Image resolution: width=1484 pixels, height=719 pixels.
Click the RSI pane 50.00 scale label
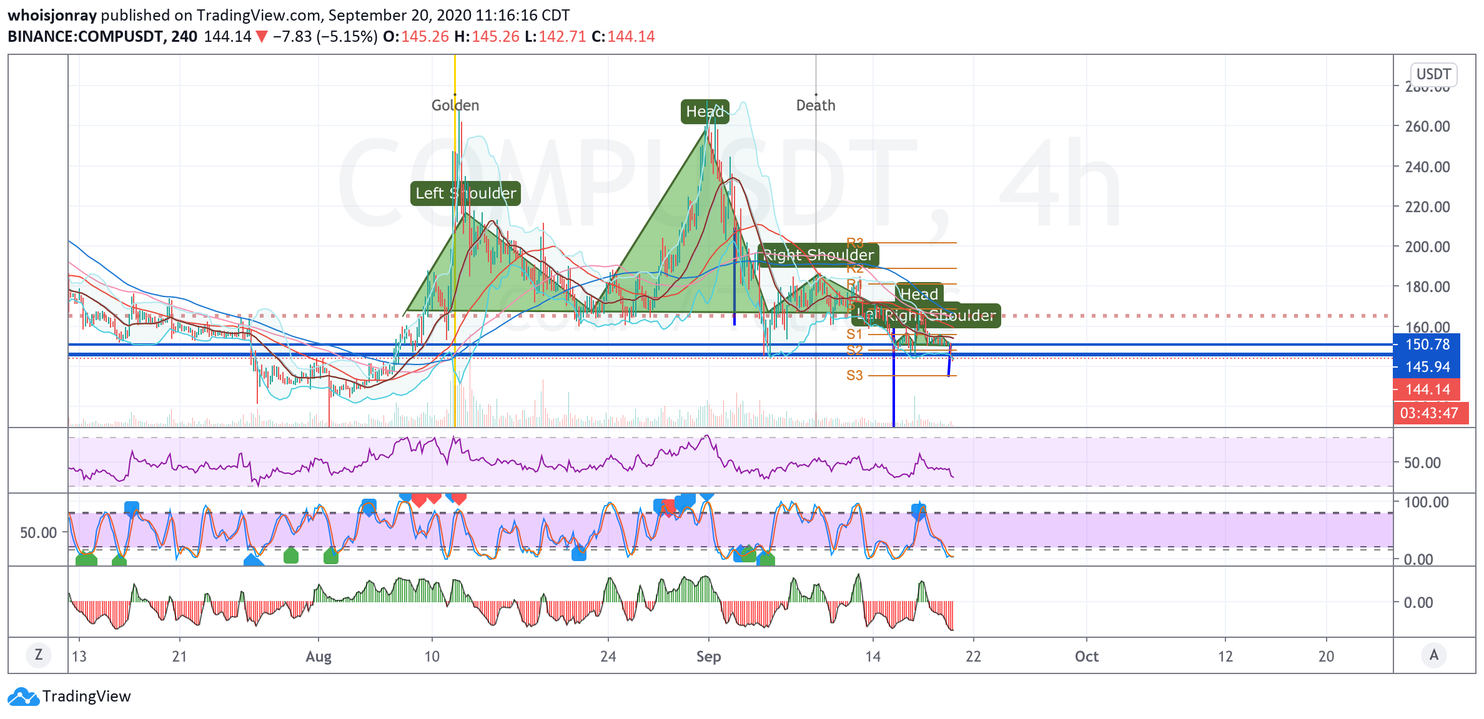pos(1423,463)
